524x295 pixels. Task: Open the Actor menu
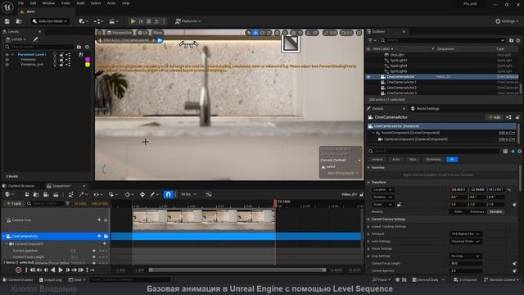click(x=111, y=3)
